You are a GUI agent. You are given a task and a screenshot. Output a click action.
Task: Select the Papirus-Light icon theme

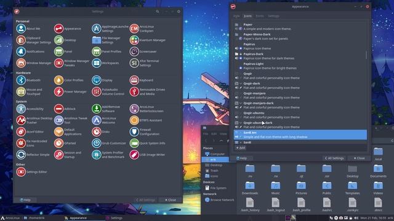point(300,66)
